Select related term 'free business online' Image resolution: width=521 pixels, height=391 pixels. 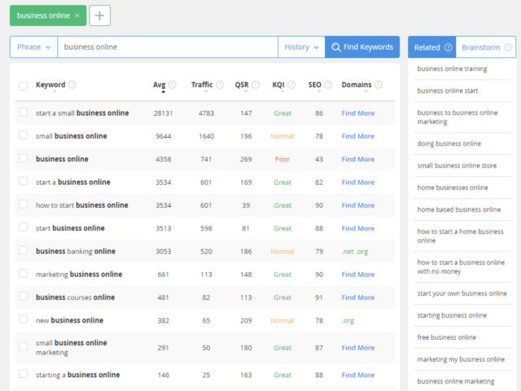pos(447,337)
